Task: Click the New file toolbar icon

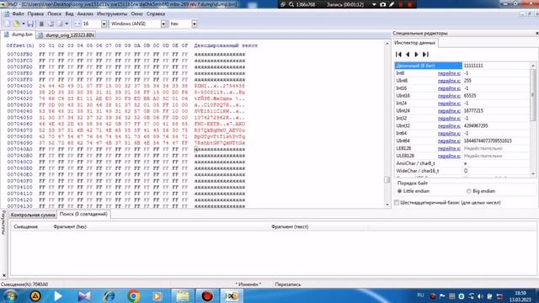Action: pos(7,24)
